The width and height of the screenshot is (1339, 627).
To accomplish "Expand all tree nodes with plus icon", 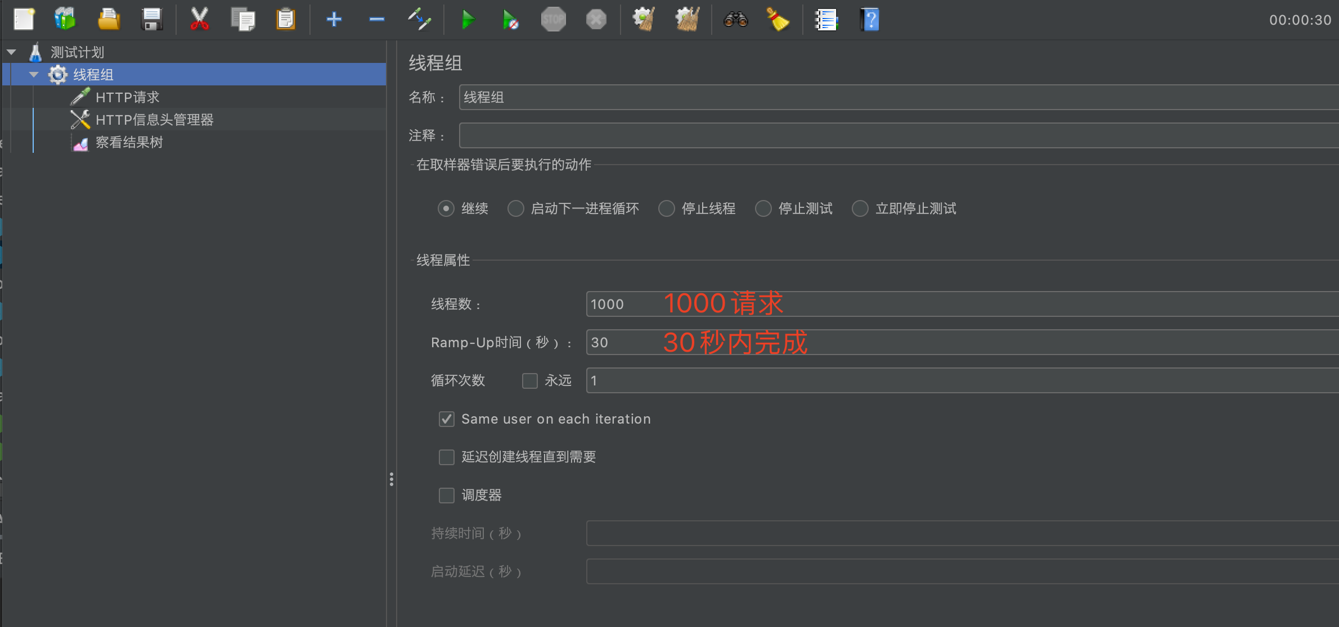I will pos(334,19).
